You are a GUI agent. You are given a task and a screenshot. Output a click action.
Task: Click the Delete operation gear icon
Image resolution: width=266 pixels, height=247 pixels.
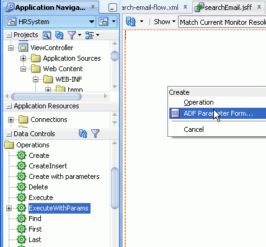(22, 187)
